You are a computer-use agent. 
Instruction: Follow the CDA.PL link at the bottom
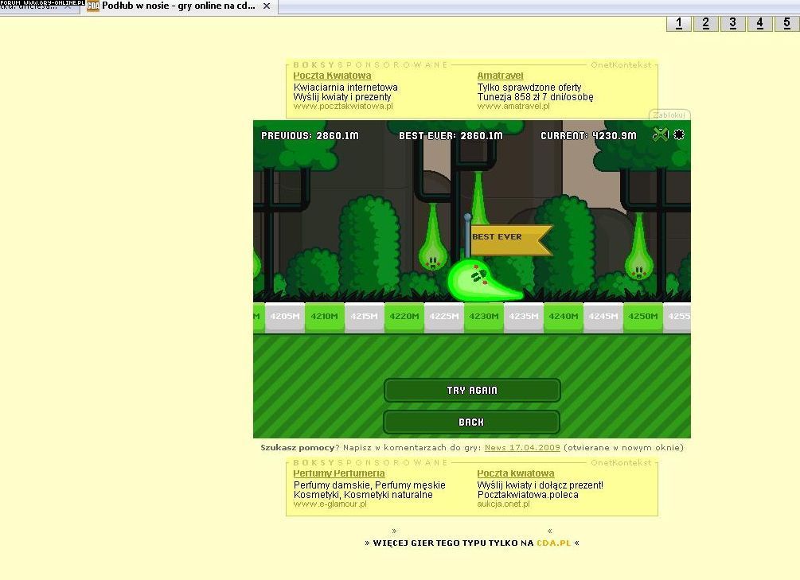click(553, 543)
